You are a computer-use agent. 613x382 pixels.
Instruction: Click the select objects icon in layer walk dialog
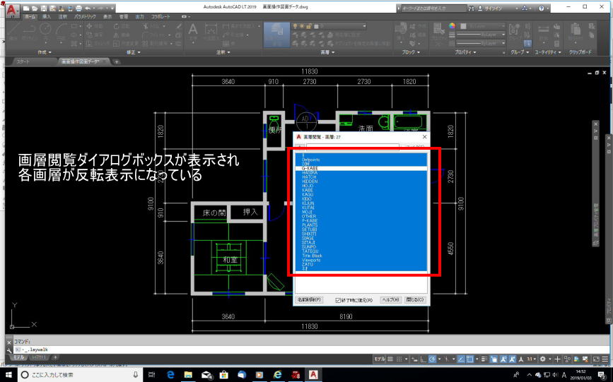tap(299, 147)
